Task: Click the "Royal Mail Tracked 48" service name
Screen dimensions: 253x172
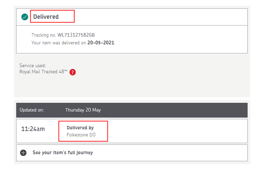Action: pyautogui.click(x=41, y=72)
